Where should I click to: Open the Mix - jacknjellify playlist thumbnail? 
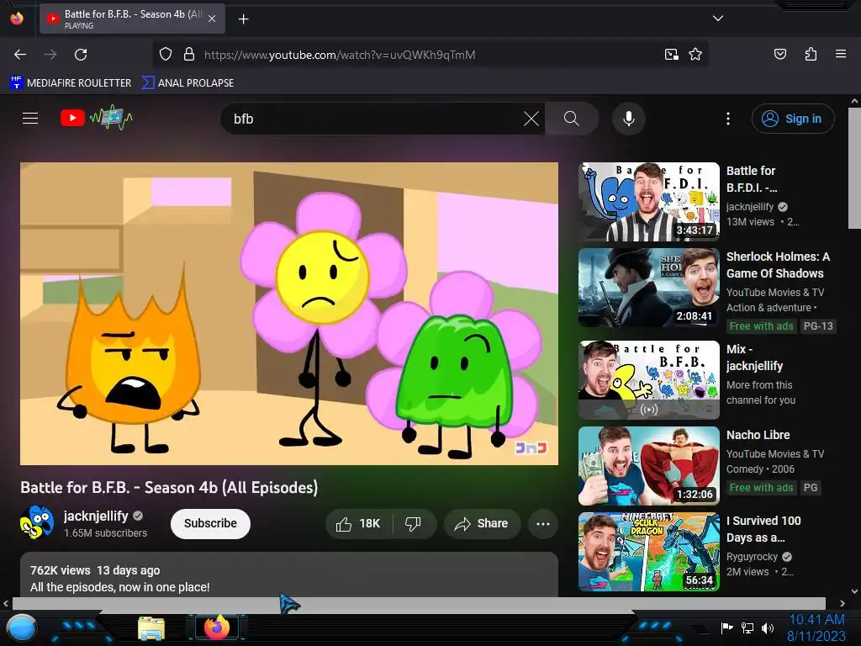[649, 380]
